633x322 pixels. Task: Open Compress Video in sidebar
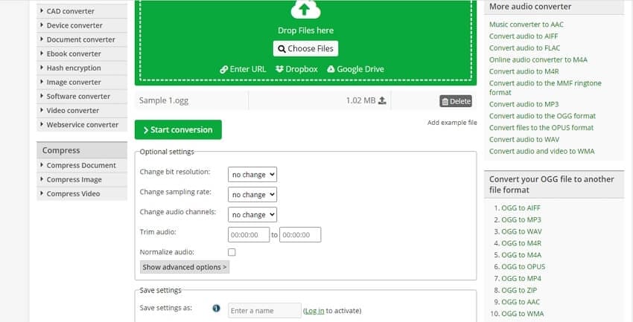pyautogui.click(x=82, y=194)
